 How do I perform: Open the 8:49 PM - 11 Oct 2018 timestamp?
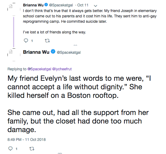click(26, 140)
